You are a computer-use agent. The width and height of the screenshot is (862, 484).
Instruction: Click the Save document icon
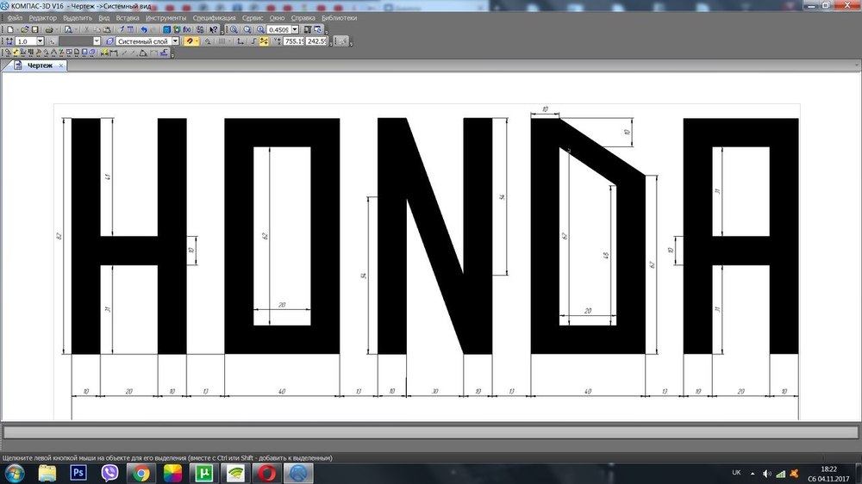pos(36,29)
